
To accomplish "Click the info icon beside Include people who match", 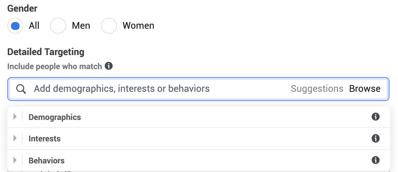I will 109,66.
